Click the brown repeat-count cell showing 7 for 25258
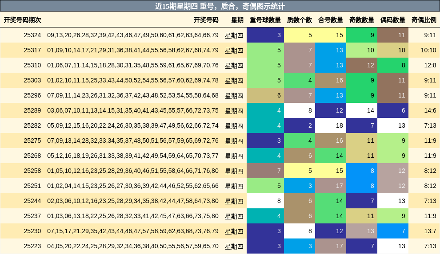Image resolution: width=440 pixels, height=254 pixels. coord(265,171)
